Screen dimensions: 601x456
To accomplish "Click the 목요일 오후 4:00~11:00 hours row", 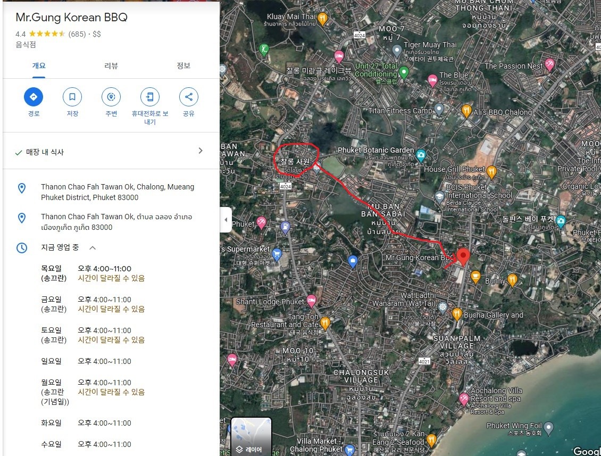I will click(x=93, y=273).
